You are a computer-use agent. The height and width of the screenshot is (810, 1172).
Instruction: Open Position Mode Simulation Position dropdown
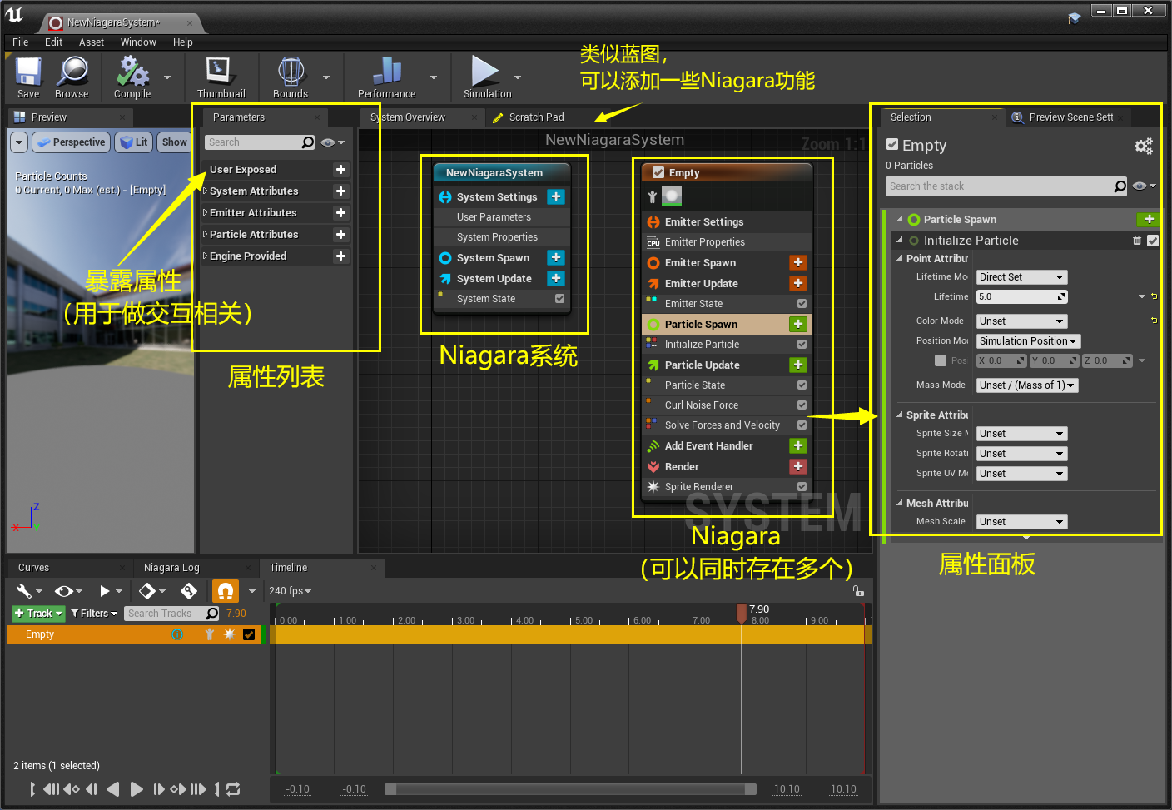point(1028,341)
